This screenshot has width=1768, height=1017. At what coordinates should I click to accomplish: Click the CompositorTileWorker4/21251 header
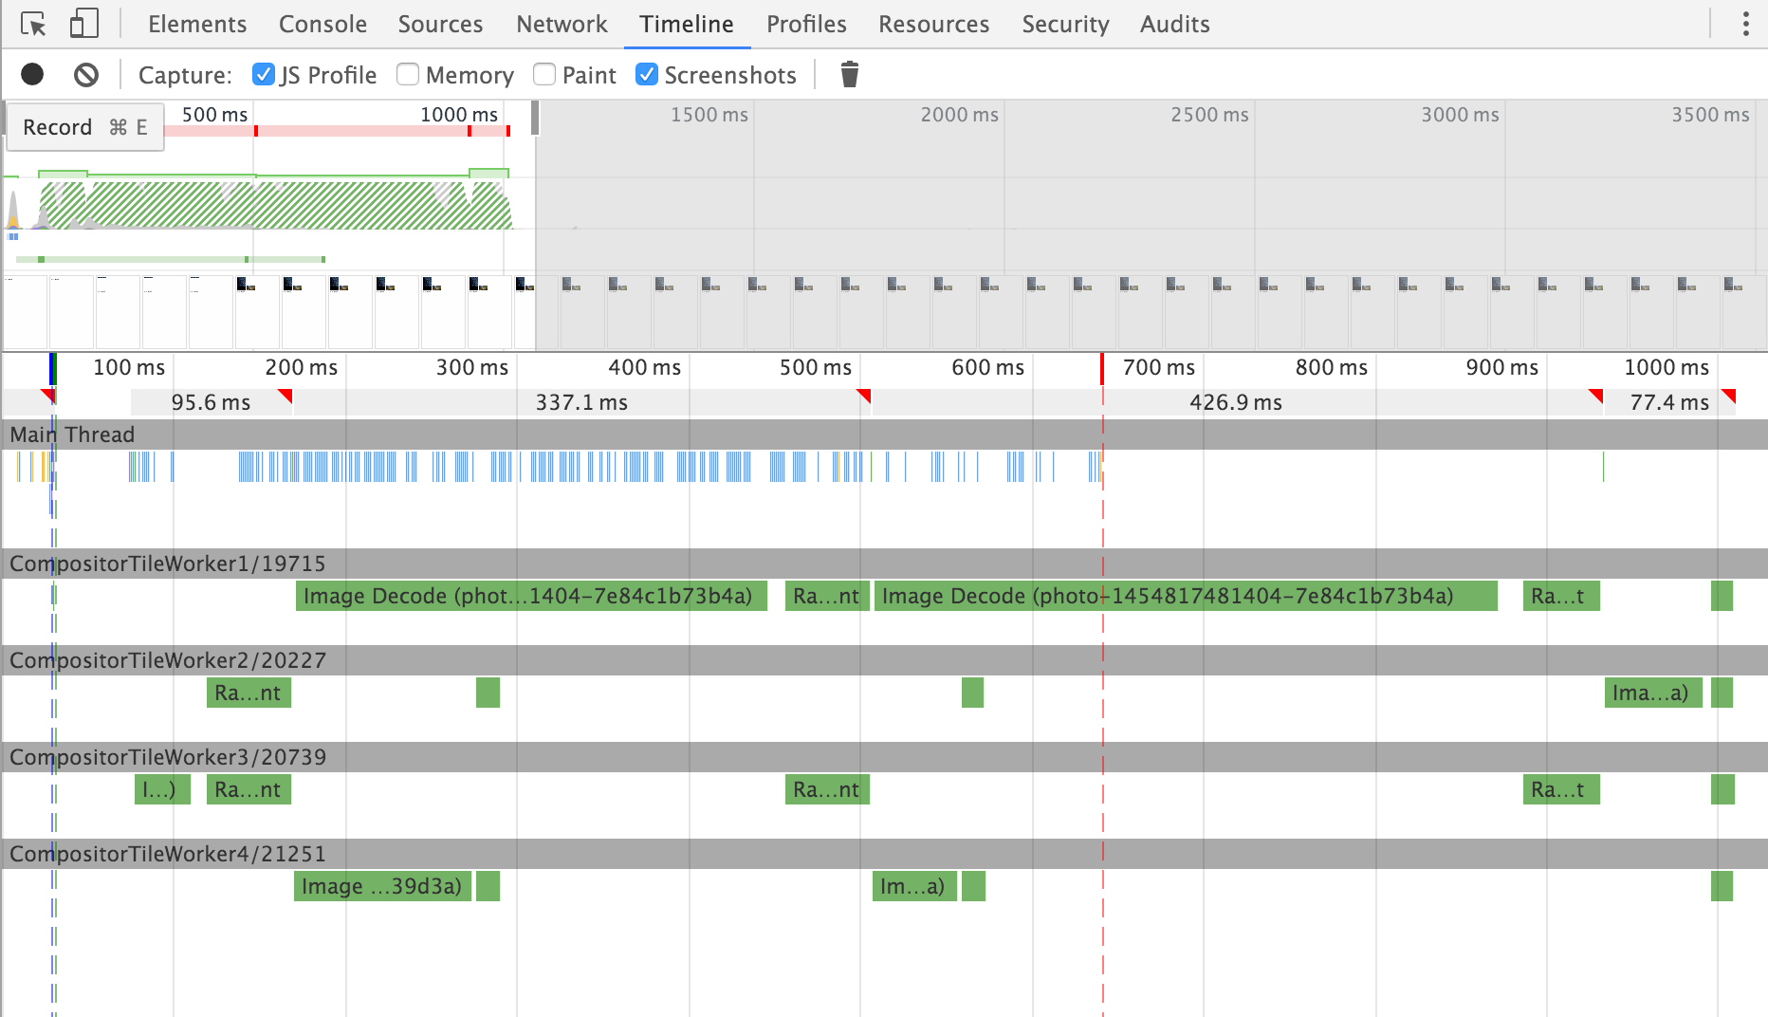pos(884,854)
